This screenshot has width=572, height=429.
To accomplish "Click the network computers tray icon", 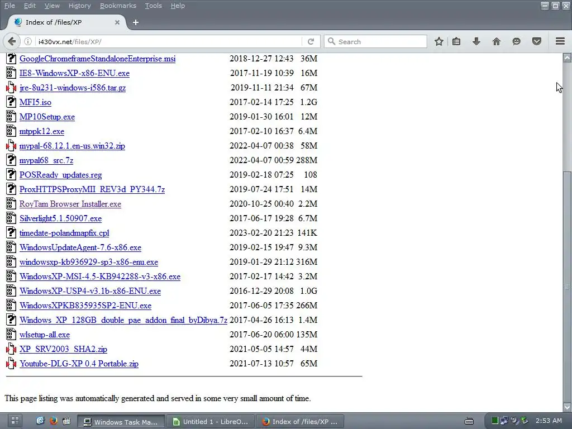I will 504,421.
